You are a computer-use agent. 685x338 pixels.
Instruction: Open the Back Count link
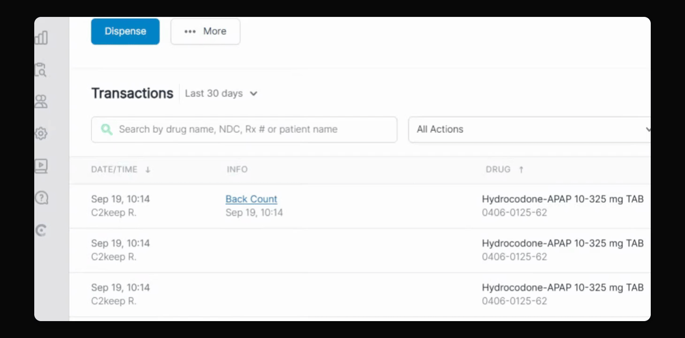251,199
